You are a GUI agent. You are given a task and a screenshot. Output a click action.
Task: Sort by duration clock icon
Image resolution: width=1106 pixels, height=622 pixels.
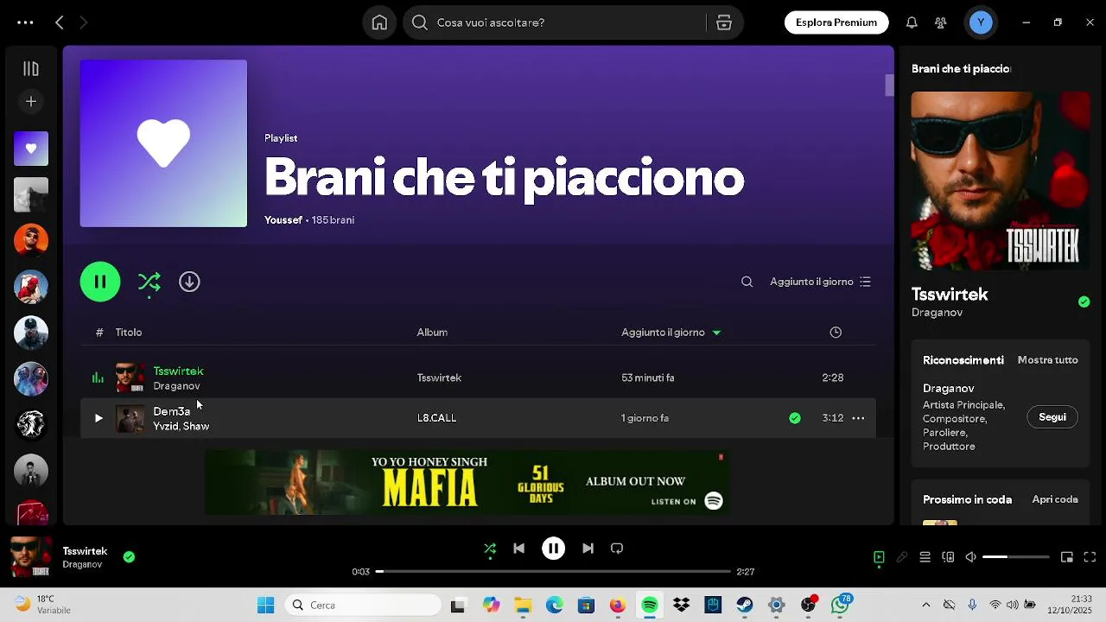pyautogui.click(x=836, y=333)
